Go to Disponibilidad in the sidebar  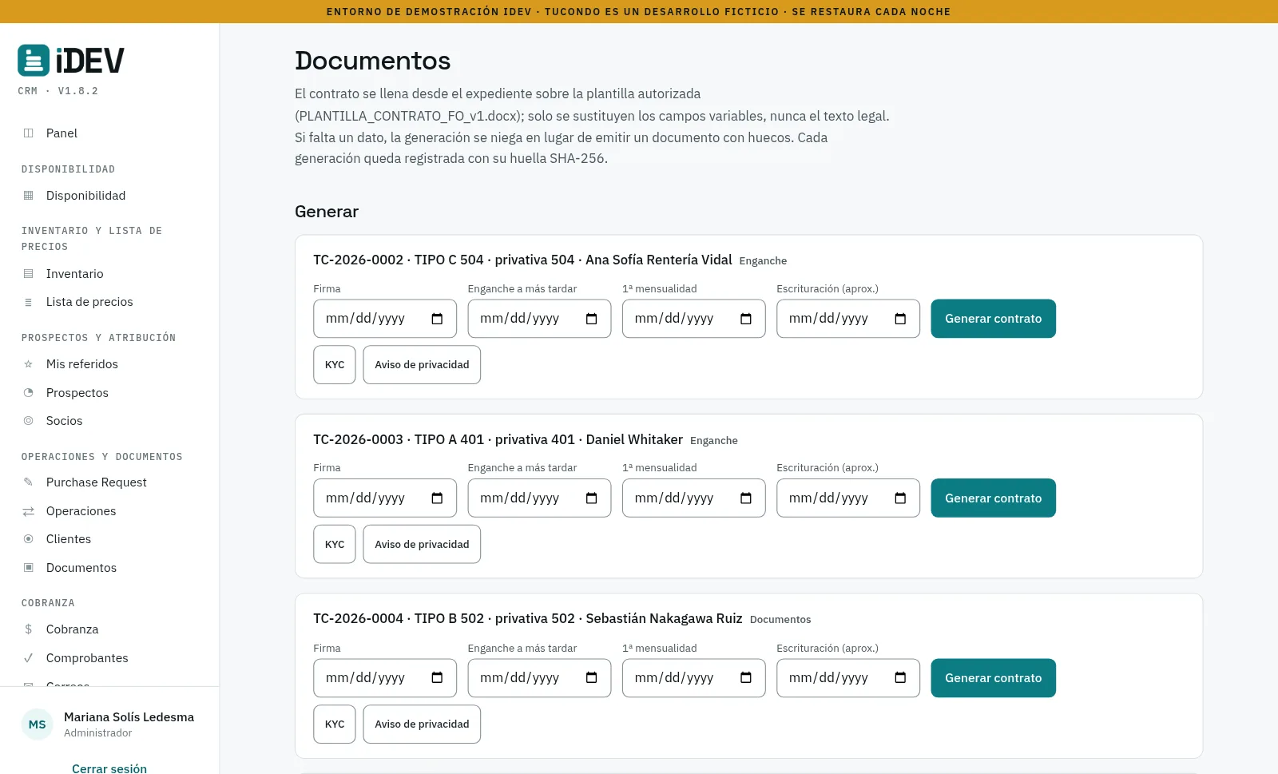click(x=85, y=196)
